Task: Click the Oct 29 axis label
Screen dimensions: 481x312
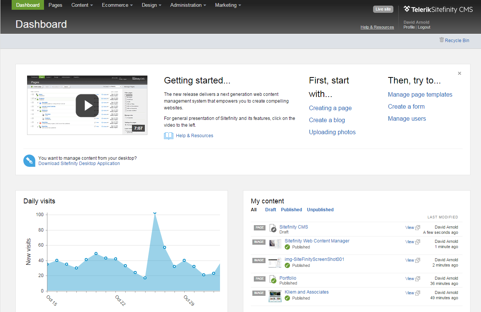Action: tap(189, 301)
